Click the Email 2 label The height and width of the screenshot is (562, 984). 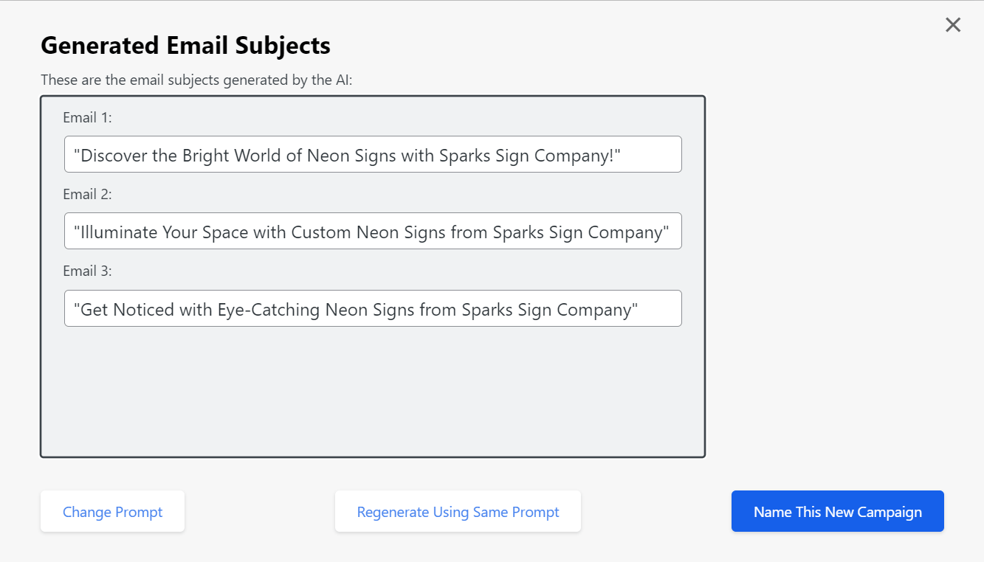pos(86,193)
